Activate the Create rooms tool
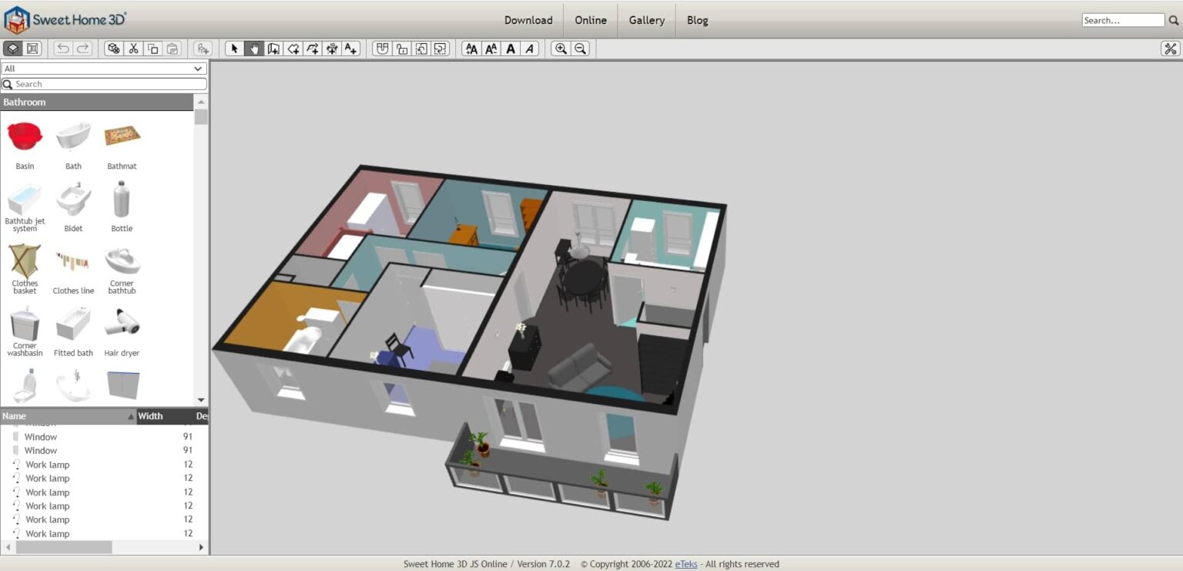 pyautogui.click(x=293, y=48)
